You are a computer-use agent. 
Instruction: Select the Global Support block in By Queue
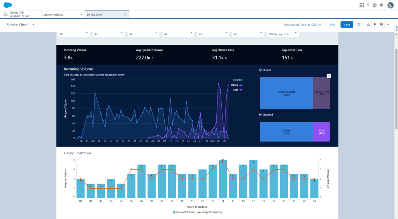tap(286, 93)
